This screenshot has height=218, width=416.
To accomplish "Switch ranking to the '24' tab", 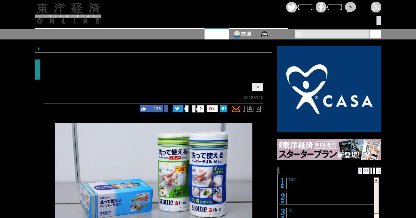I will [x=366, y=171].
